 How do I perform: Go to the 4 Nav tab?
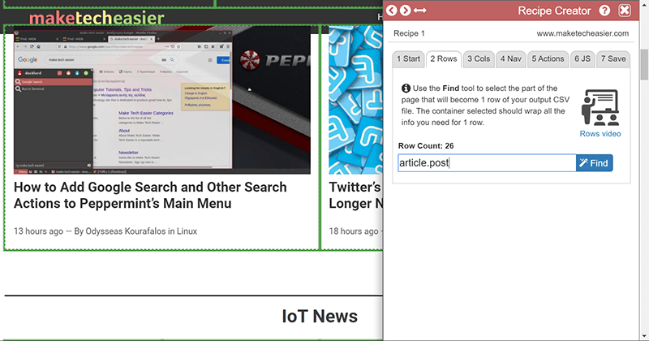tap(511, 58)
